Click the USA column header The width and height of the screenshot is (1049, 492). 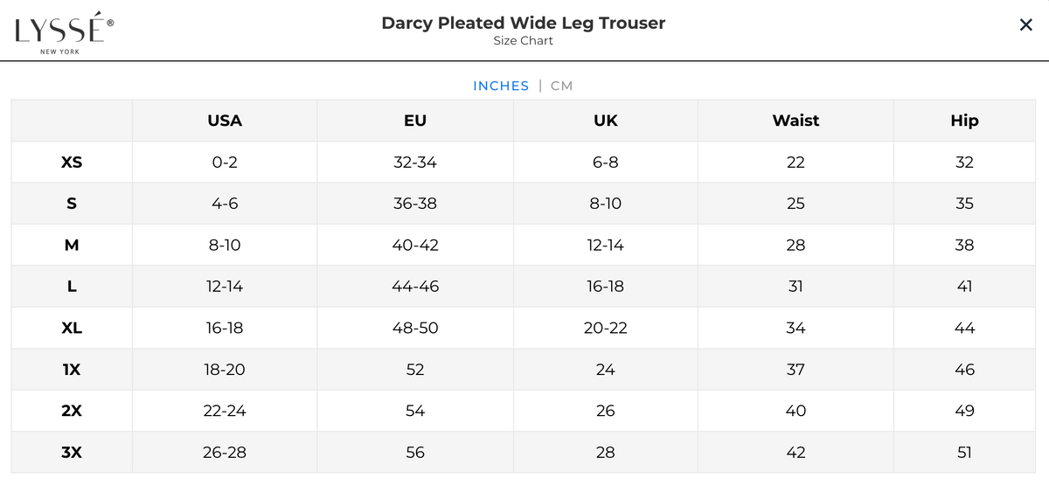(x=225, y=121)
